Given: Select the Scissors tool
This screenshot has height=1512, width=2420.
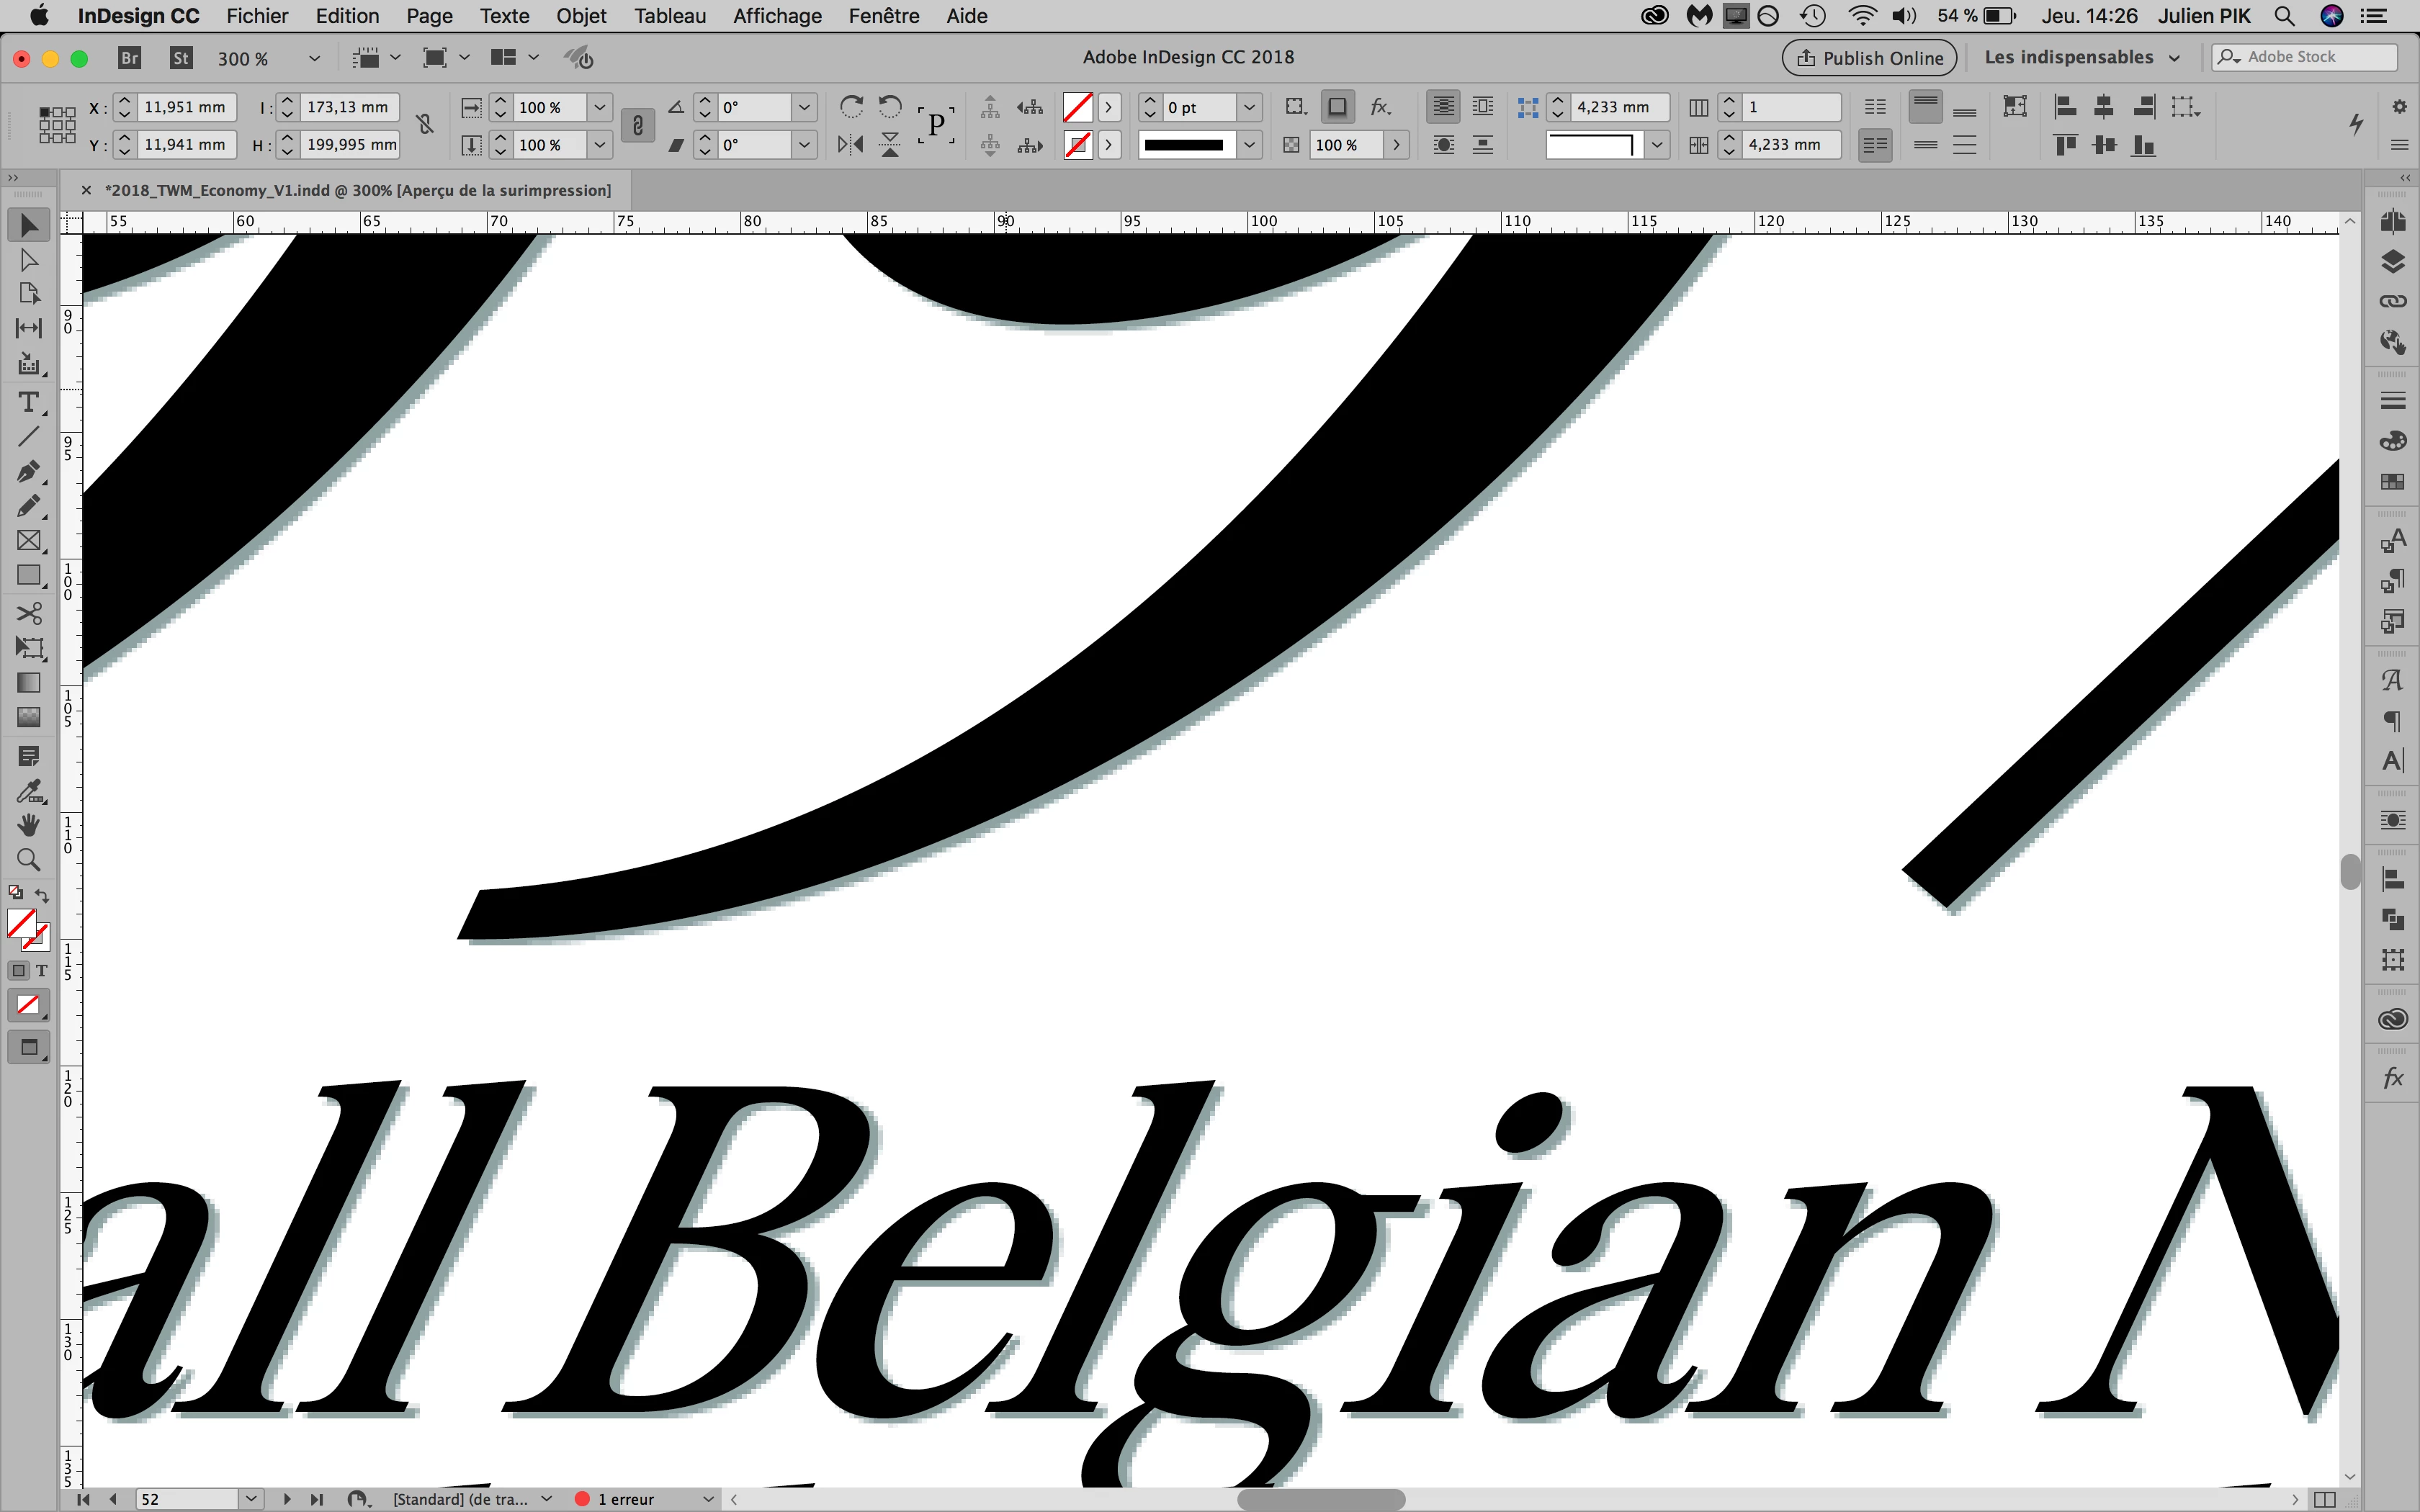Looking at the screenshot, I should (x=28, y=613).
